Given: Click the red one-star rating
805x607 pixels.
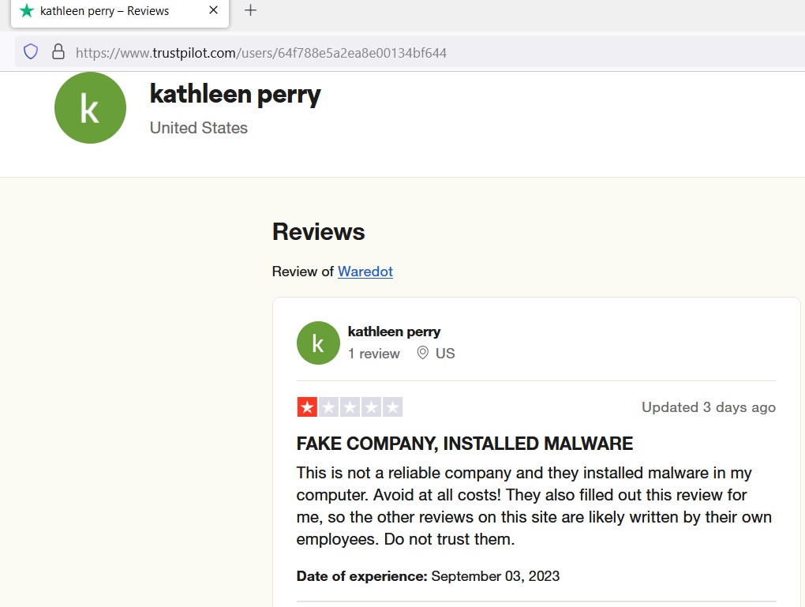Looking at the screenshot, I should [307, 407].
